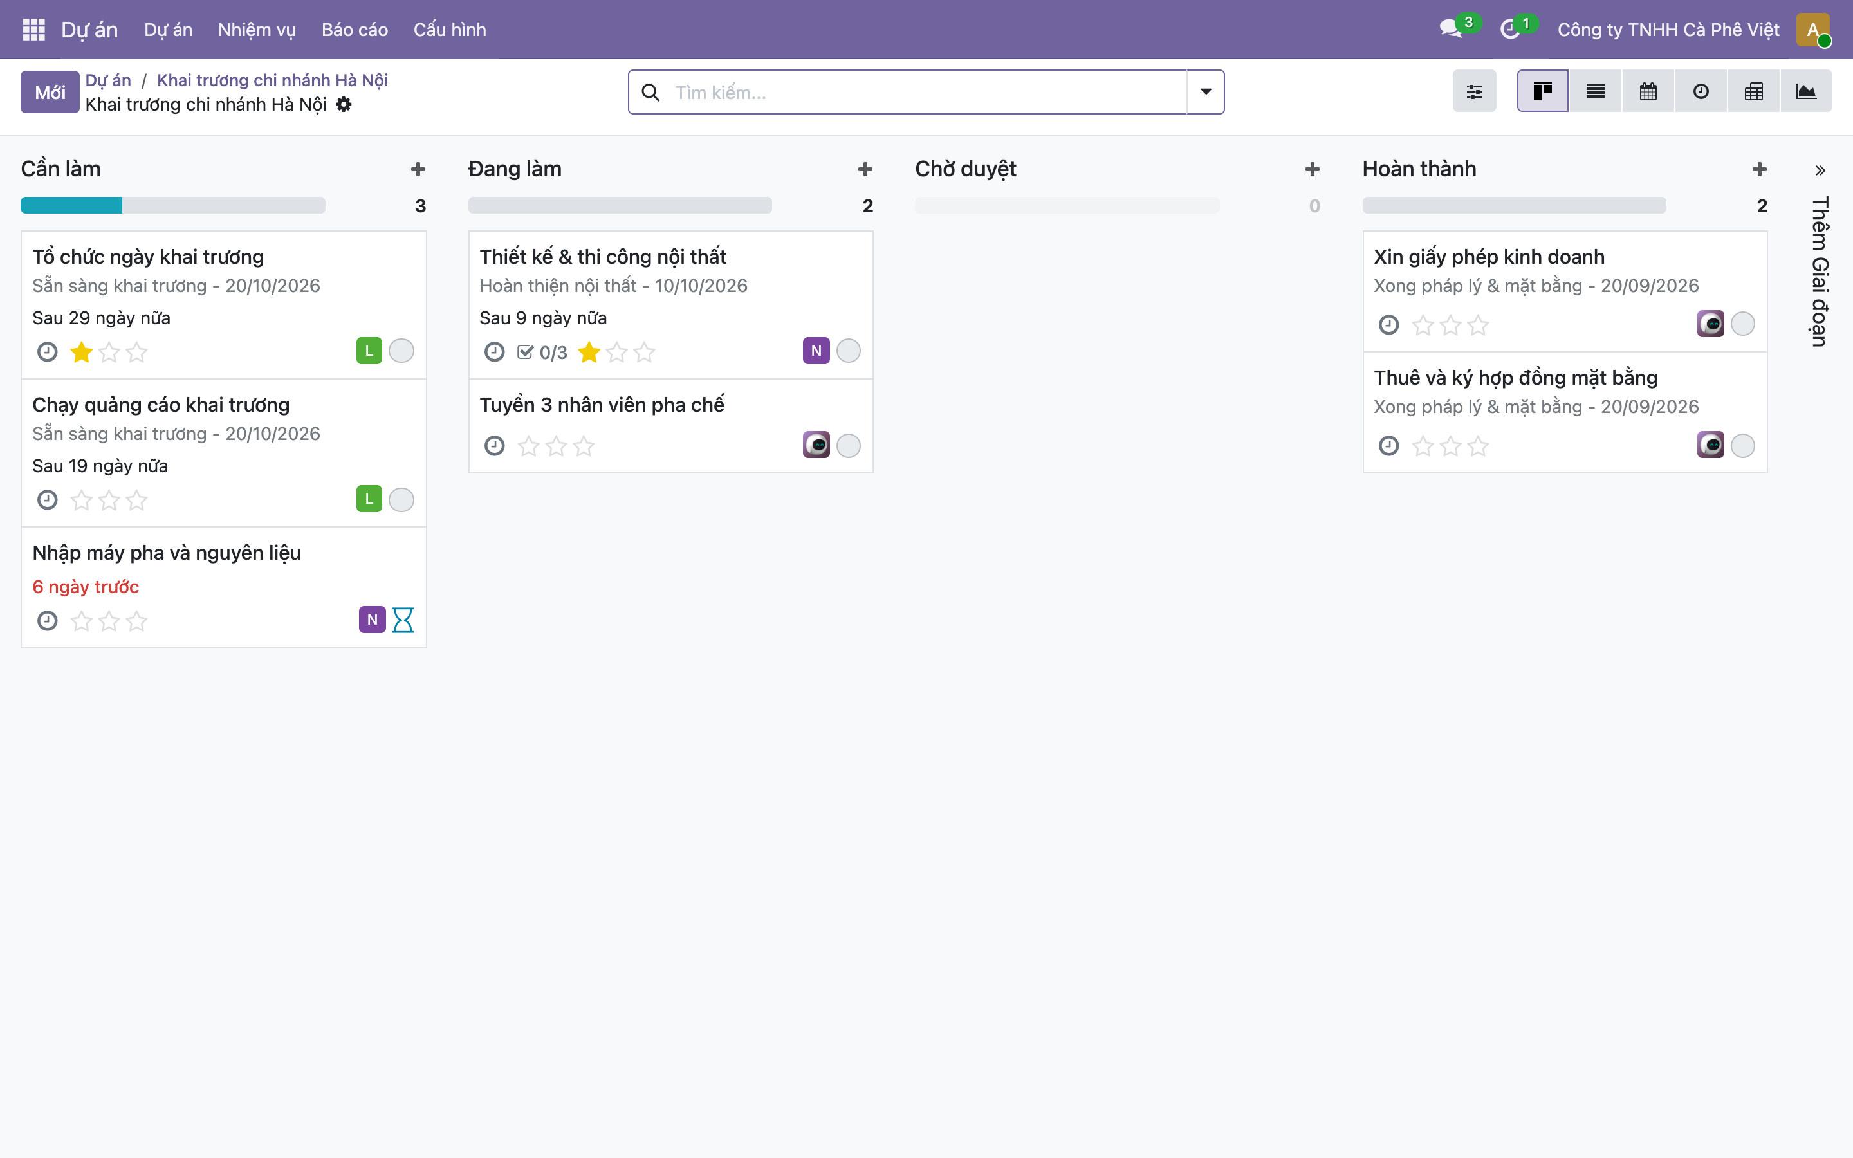
Task: Click assignee avatar on Xin giấy phép card
Action: (x=1711, y=324)
